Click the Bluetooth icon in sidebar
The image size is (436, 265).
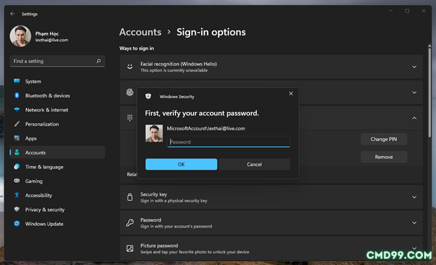pos(17,95)
